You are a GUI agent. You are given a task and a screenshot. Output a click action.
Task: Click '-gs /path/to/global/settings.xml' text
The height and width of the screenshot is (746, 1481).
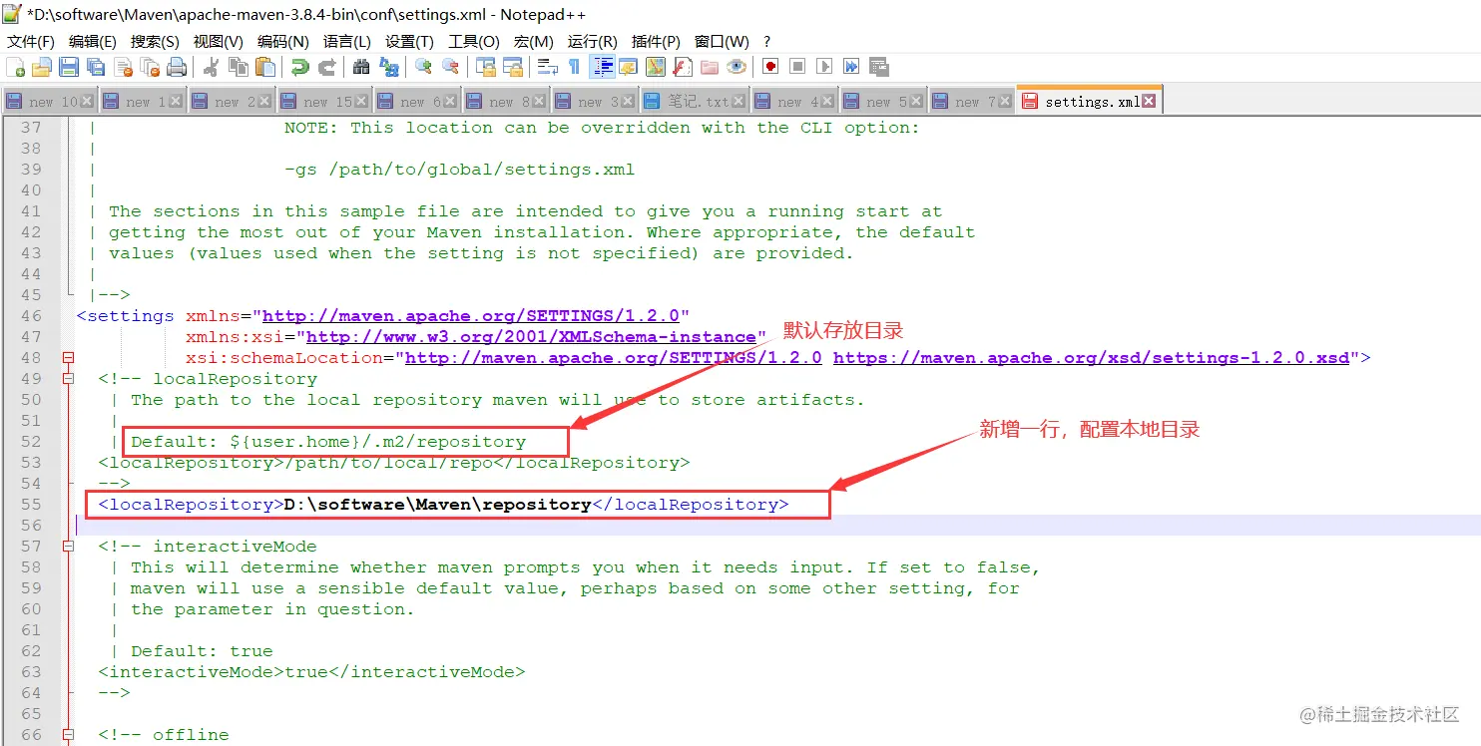coord(459,169)
